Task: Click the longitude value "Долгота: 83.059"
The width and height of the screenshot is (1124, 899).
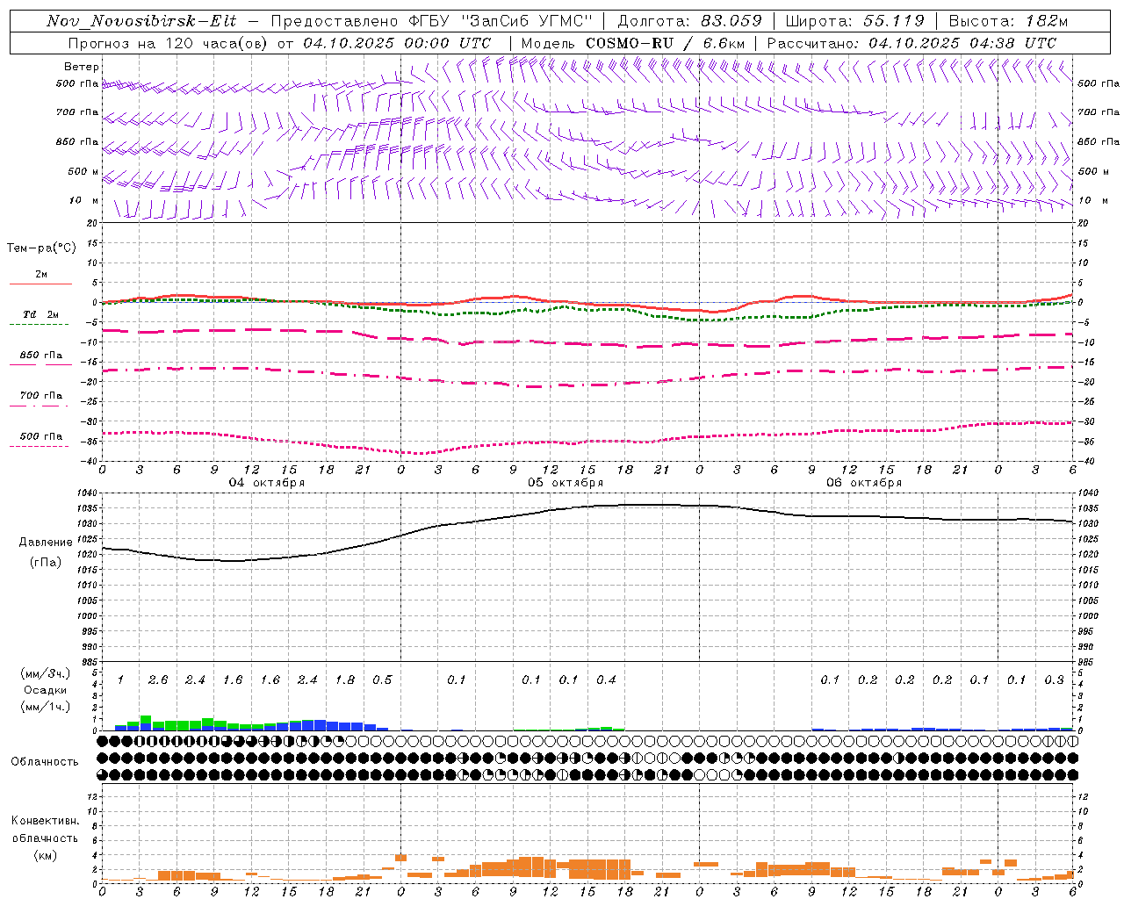Action: (x=689, y=21)
